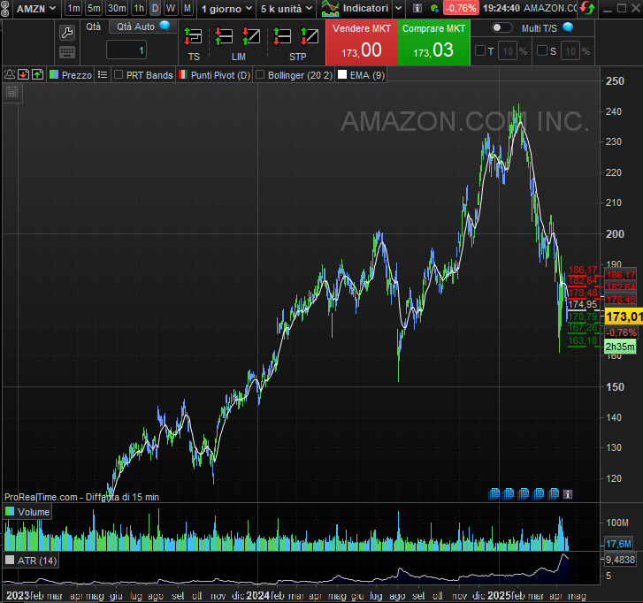643x603 pixels.
Task: Open the calendar icon on the chart
Action: click(11, 93)
